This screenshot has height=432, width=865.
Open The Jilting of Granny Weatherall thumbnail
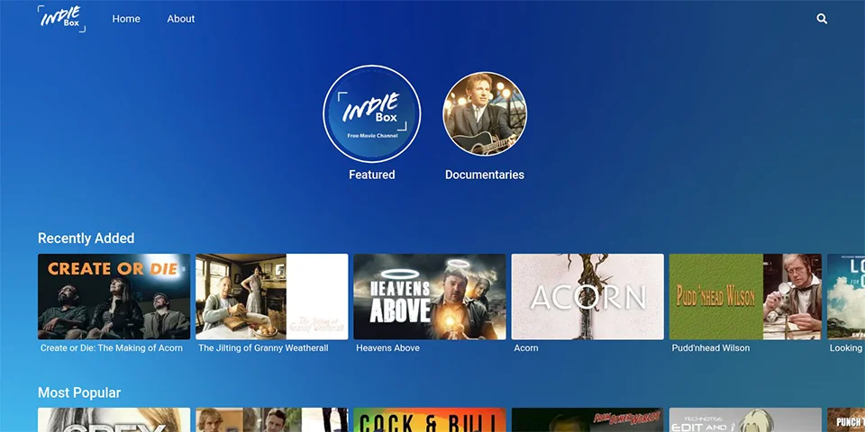coord(272,296)
